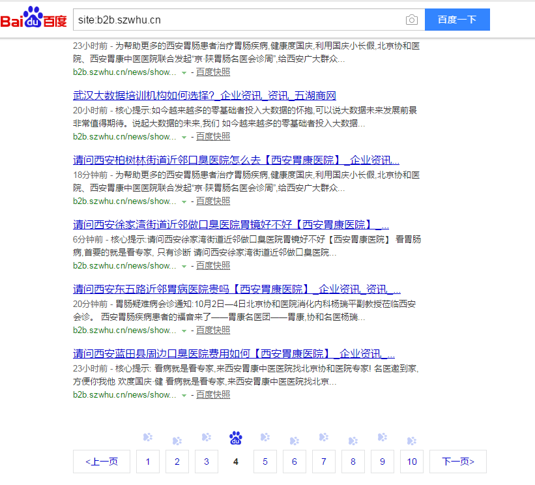Expand snapshot dropdown for 西安蓝田县 result
This screenshot has width=535, height=485.
point(184,394)
